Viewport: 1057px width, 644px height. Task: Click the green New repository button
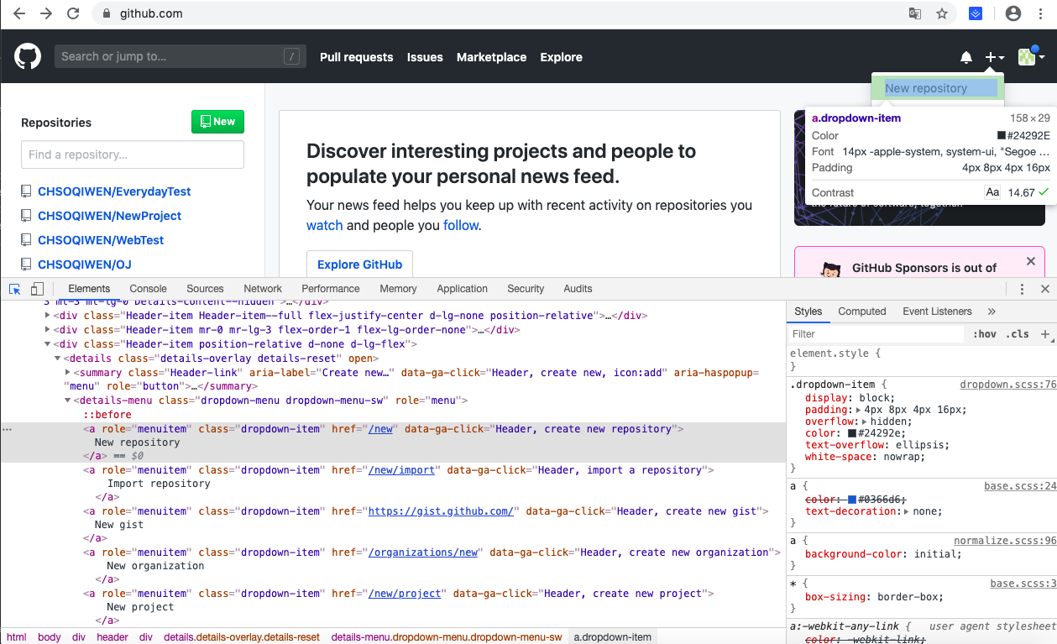[x=218, y=122]
